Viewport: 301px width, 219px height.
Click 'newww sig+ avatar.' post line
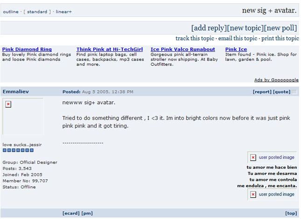point(89,103)
